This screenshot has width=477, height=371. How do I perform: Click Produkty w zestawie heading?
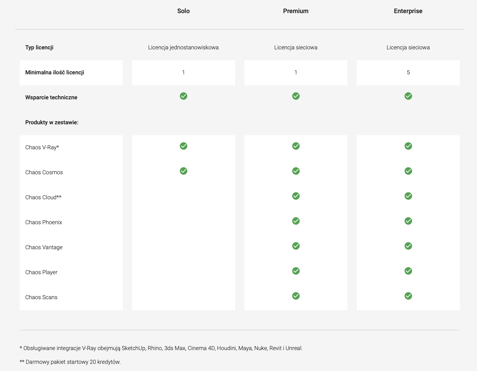tap(52, 122)
